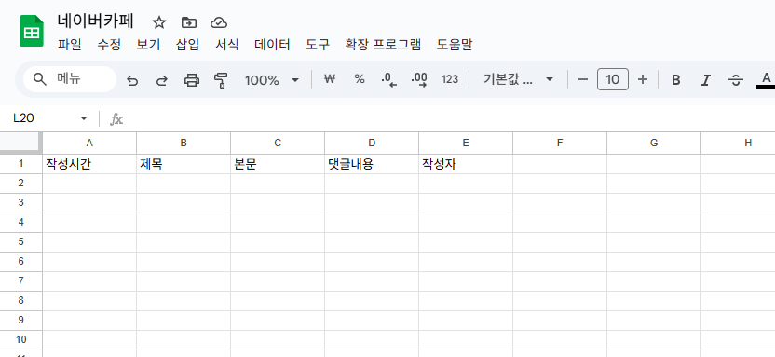
Task: Select column F header
Action: 560,143
